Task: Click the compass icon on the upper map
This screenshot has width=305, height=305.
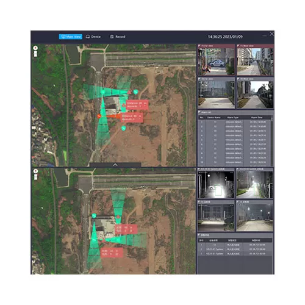Action: [x=35, y=48]
